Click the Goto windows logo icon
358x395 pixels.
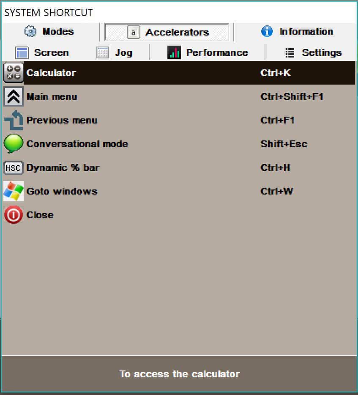point(14,191)
